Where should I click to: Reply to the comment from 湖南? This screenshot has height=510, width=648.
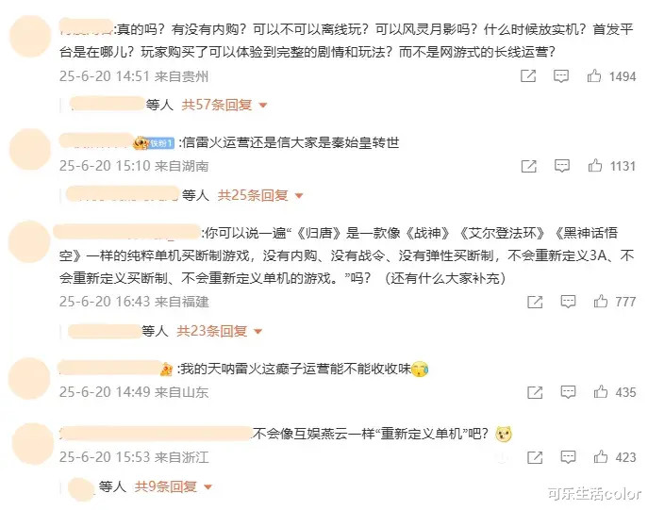click(561, 166)
